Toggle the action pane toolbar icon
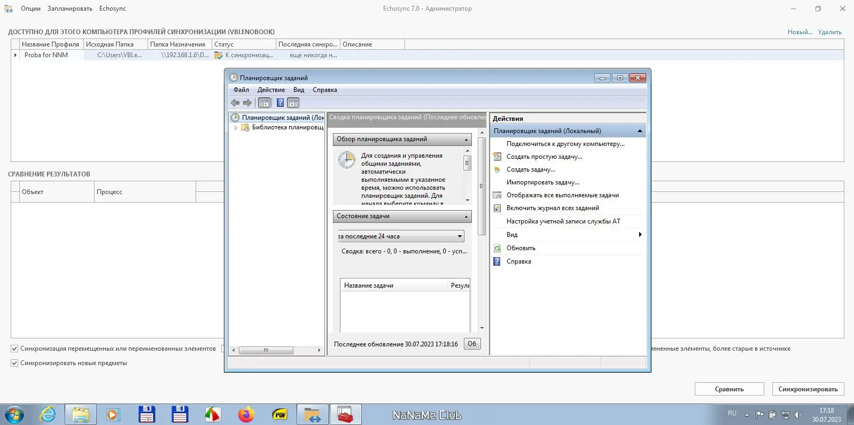 click(x=293, y=103)
